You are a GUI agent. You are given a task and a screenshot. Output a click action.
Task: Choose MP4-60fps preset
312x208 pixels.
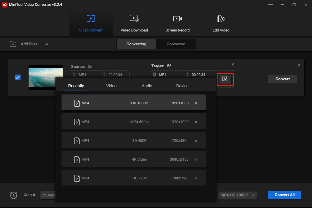[x=134, y=121]
